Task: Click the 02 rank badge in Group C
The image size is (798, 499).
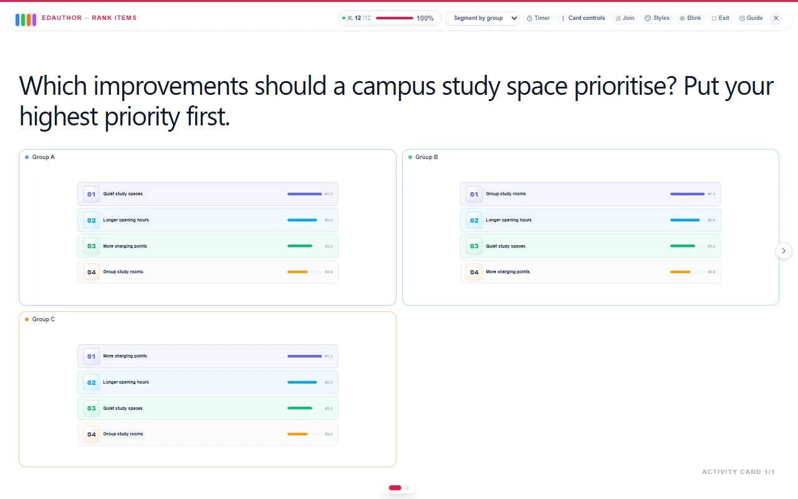Action: (x=92, y=382)
